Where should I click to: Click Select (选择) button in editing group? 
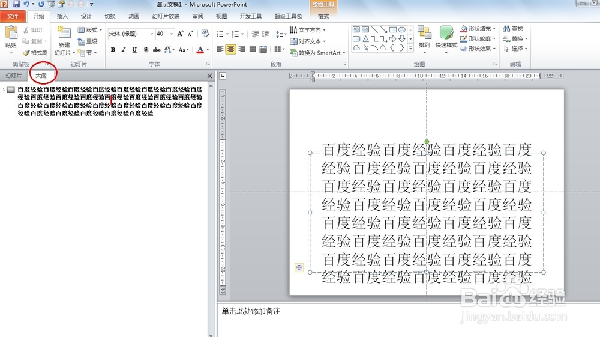[515, 49]
